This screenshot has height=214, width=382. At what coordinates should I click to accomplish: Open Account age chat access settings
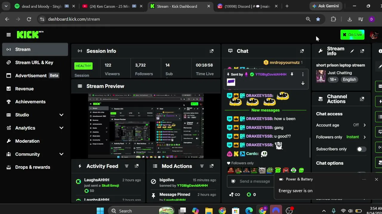tap(341, 125)
